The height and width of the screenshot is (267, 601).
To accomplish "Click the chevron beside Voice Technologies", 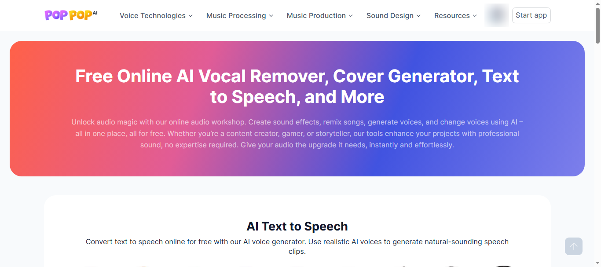I will (191, 16).
